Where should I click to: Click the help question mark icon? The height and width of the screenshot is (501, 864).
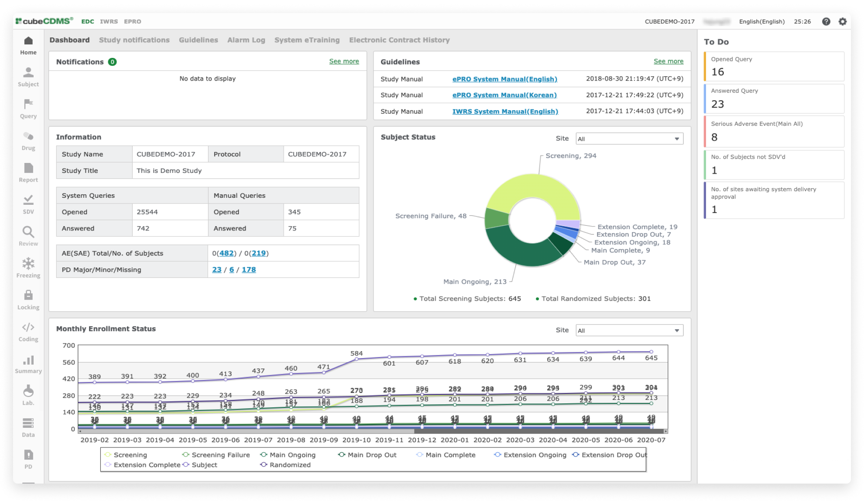(826, 21)
